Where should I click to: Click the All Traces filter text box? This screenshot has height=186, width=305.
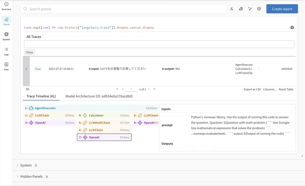(159, 44)
